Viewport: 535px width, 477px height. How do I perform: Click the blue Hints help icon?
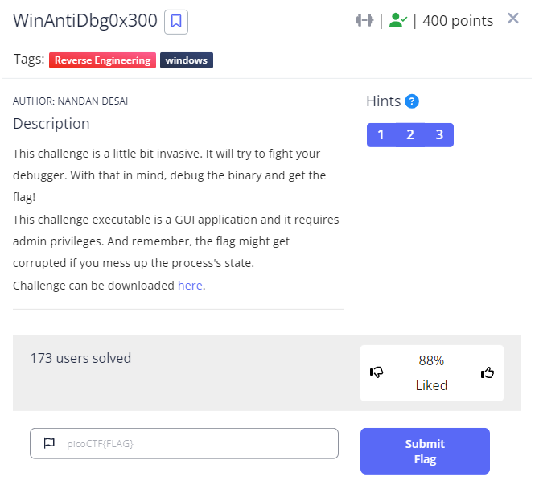pyautogui.click(x=412, y=101)
